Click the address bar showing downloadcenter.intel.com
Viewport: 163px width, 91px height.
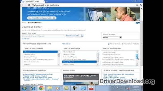point(83,5)
